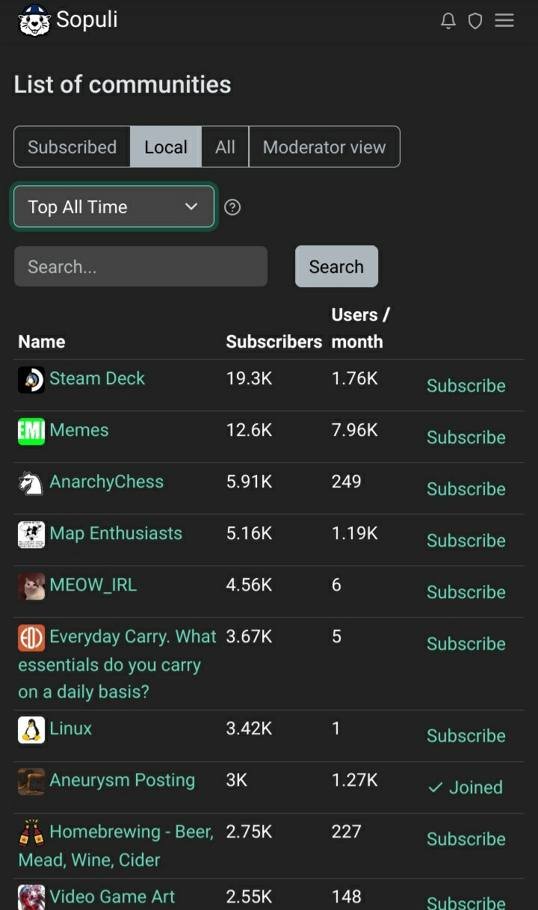Screen dimensions: 538x910
Task: Click the shield moderation icon
Action: point(475,21)
